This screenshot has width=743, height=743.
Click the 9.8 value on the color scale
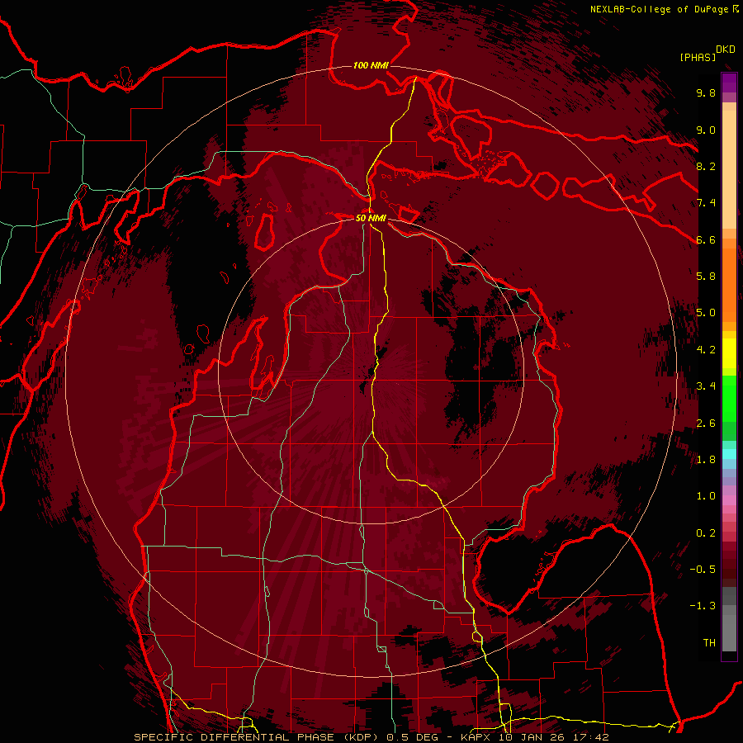coord(706,93)
